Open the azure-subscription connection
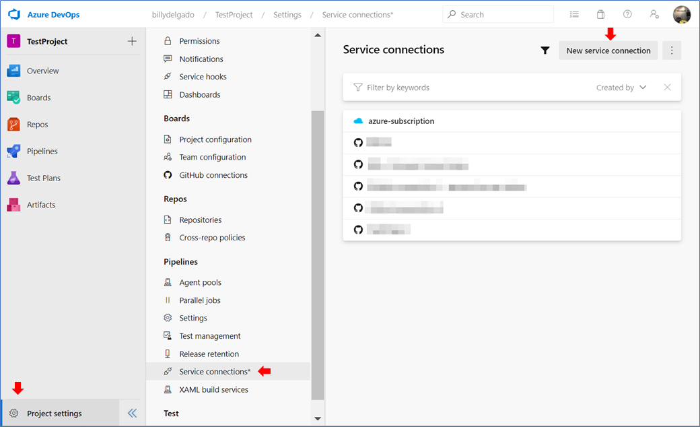 click(512, 121)
